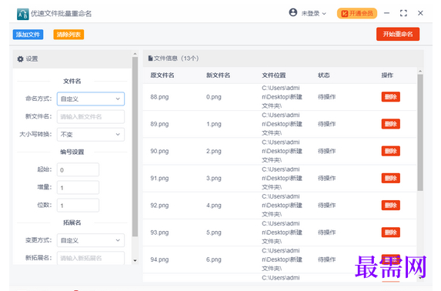Click the 清除列表 button

(x=68, y=35)
